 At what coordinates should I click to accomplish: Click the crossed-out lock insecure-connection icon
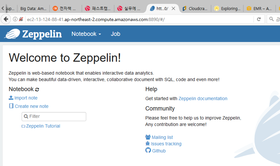(21, 19)
